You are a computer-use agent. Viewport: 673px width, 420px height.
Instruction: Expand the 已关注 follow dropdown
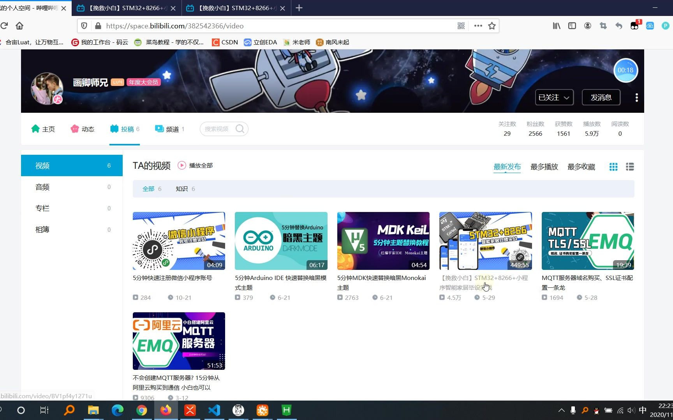554,98
